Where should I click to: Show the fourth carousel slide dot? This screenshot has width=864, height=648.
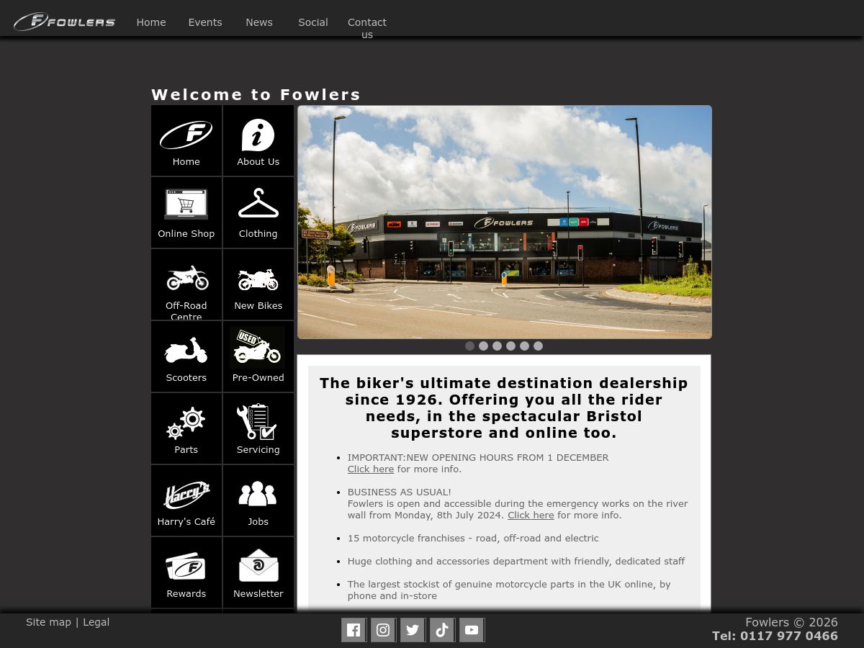tap(510, 346)
